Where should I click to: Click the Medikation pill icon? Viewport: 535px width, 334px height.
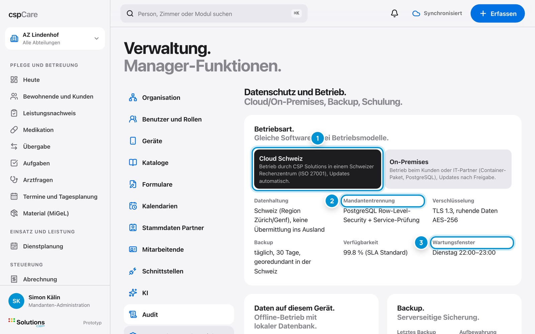pyautogui.click(x=14, y=130)
